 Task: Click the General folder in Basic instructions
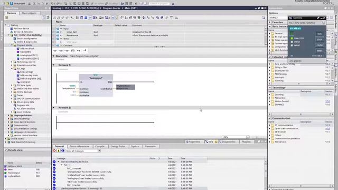[277, 33]
